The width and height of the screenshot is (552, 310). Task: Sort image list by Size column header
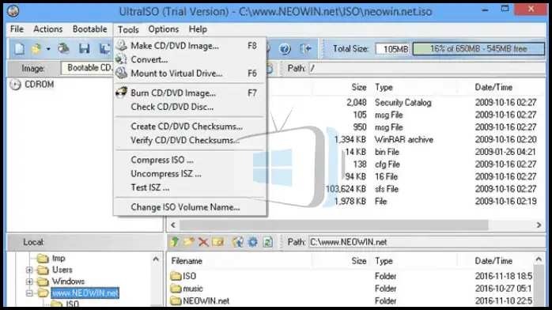pos(359,87)
